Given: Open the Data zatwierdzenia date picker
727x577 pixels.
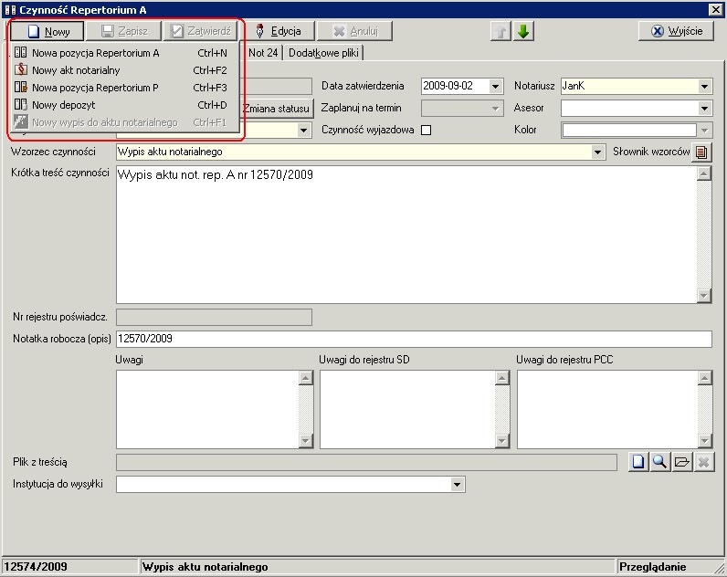Looking at the screenshot, I should (x=496, y=87).
